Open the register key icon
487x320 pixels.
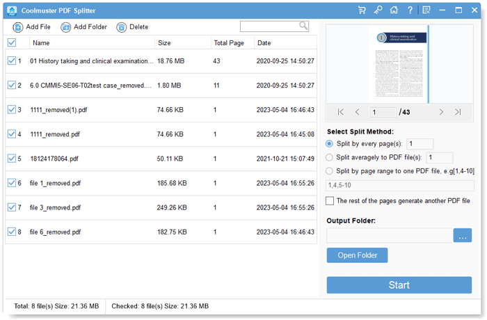click(x=378, y=10)
